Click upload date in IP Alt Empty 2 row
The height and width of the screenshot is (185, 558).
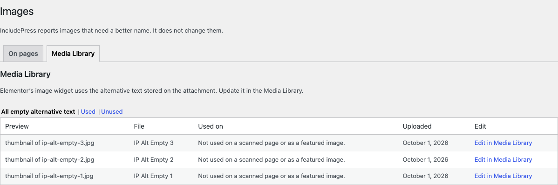[426, 160]
